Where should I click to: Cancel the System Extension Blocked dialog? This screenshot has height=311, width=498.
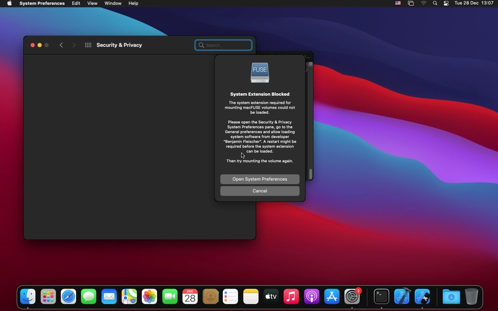tap(260, 191)
